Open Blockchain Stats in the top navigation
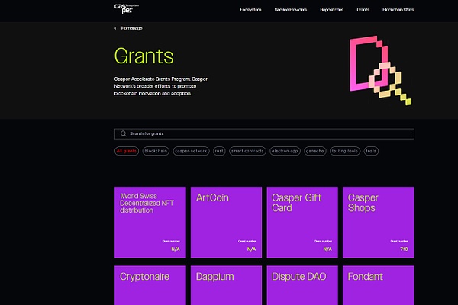This screenshot has width=458, height=305. pos(398,10)
